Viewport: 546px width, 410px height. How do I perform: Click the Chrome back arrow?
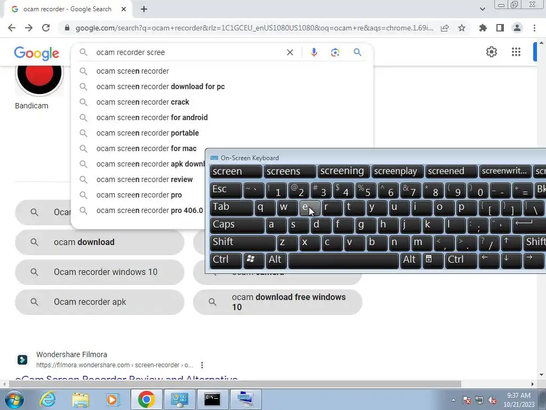[x=12, y=28]
